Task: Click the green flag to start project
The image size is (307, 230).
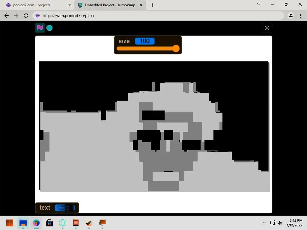Action: tap(40, 28)
